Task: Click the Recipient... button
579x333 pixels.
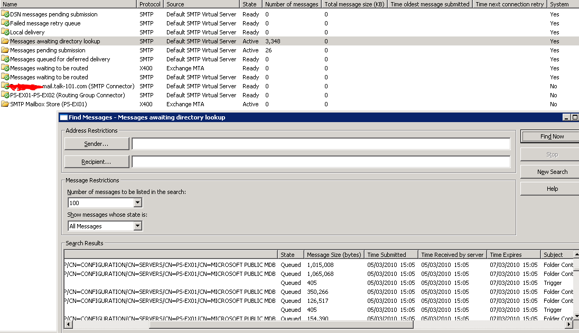Action: (x=96, y=162)
